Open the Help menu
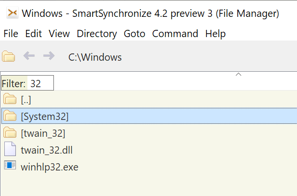Viewport: 297px width, 196px height. click(x=215, y=34)
